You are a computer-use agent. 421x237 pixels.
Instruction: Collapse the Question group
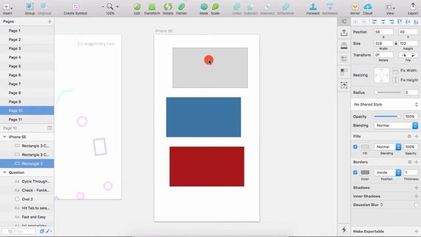pos(5,172)
